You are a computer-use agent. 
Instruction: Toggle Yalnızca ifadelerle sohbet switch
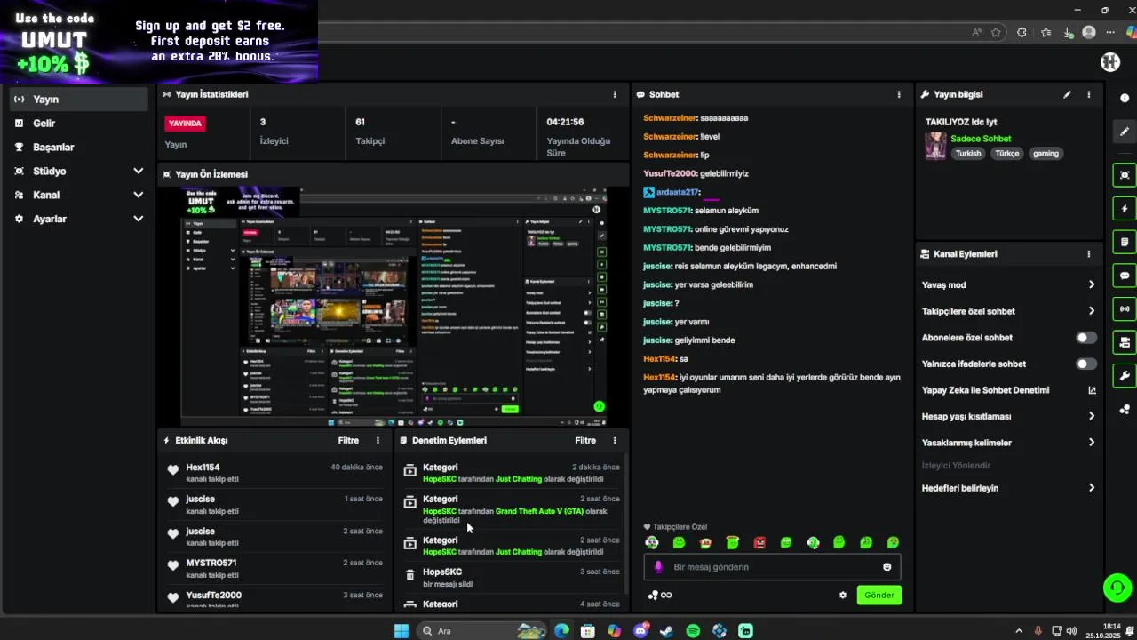1086,364
